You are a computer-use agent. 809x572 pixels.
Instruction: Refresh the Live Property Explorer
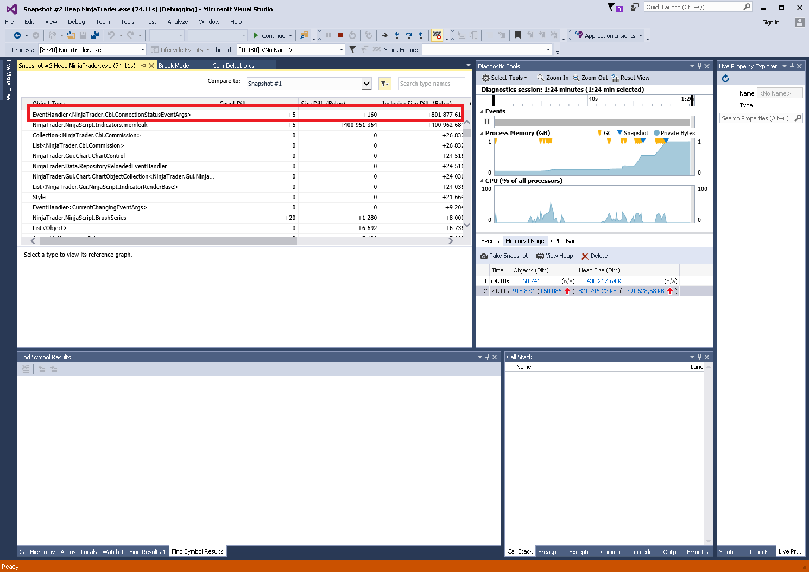click(725, 79)
